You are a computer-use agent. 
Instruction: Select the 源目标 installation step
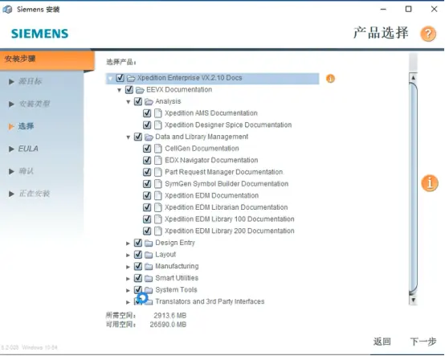coord(30,81)
